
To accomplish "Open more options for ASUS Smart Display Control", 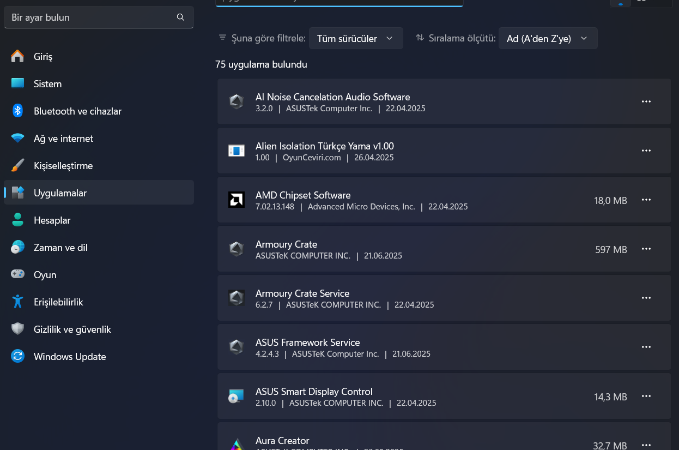I will (646, 396).
